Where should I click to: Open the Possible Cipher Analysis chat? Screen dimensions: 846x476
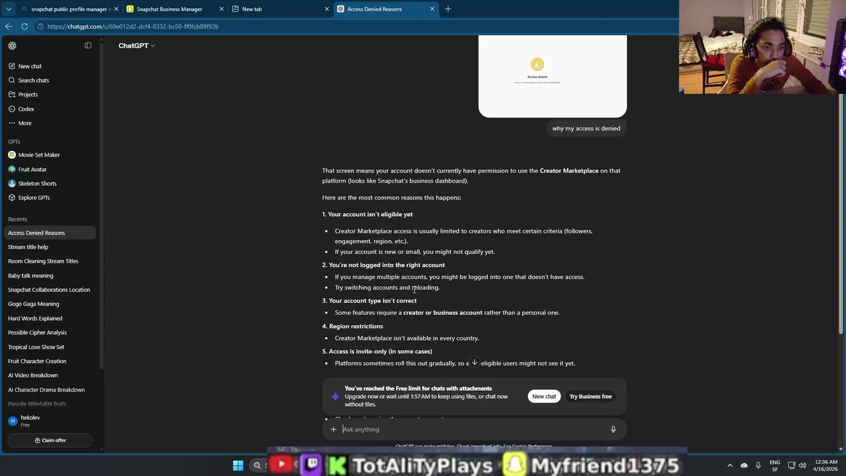click(x=50, y=333)
